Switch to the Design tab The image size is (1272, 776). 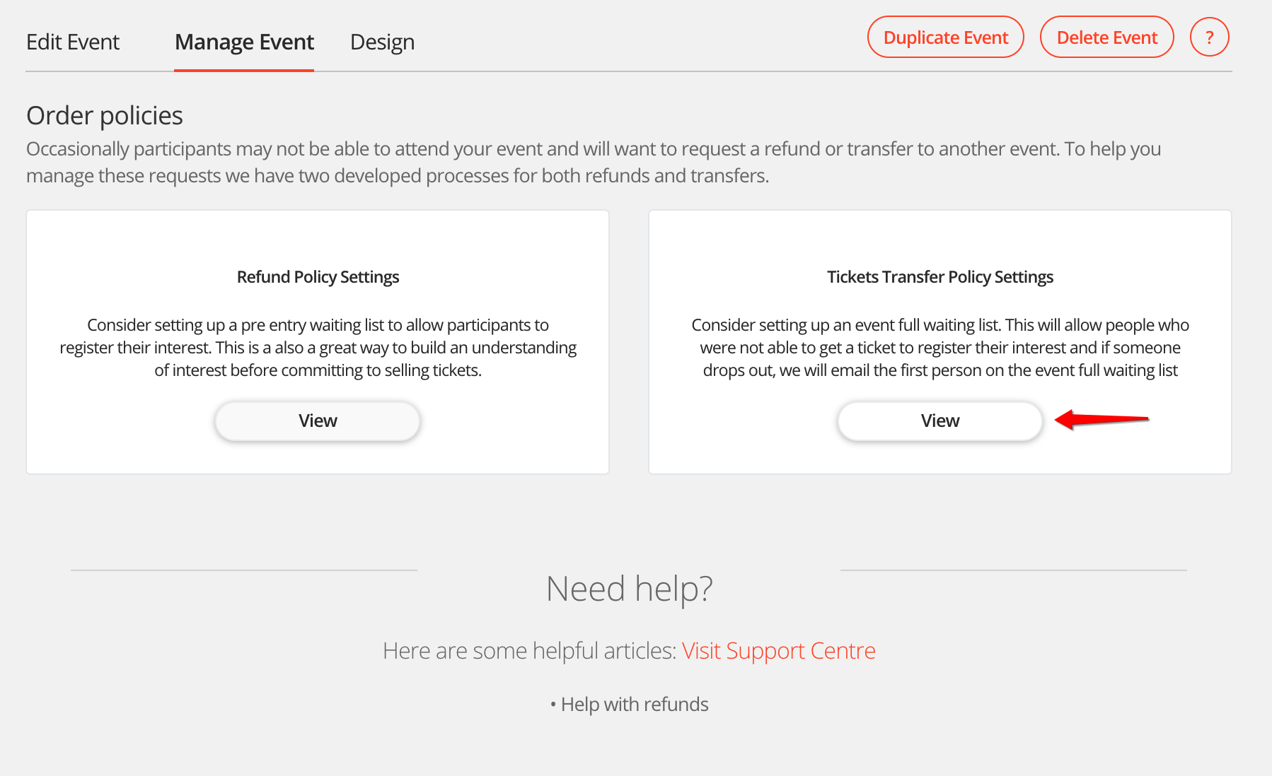click(382, 42)
